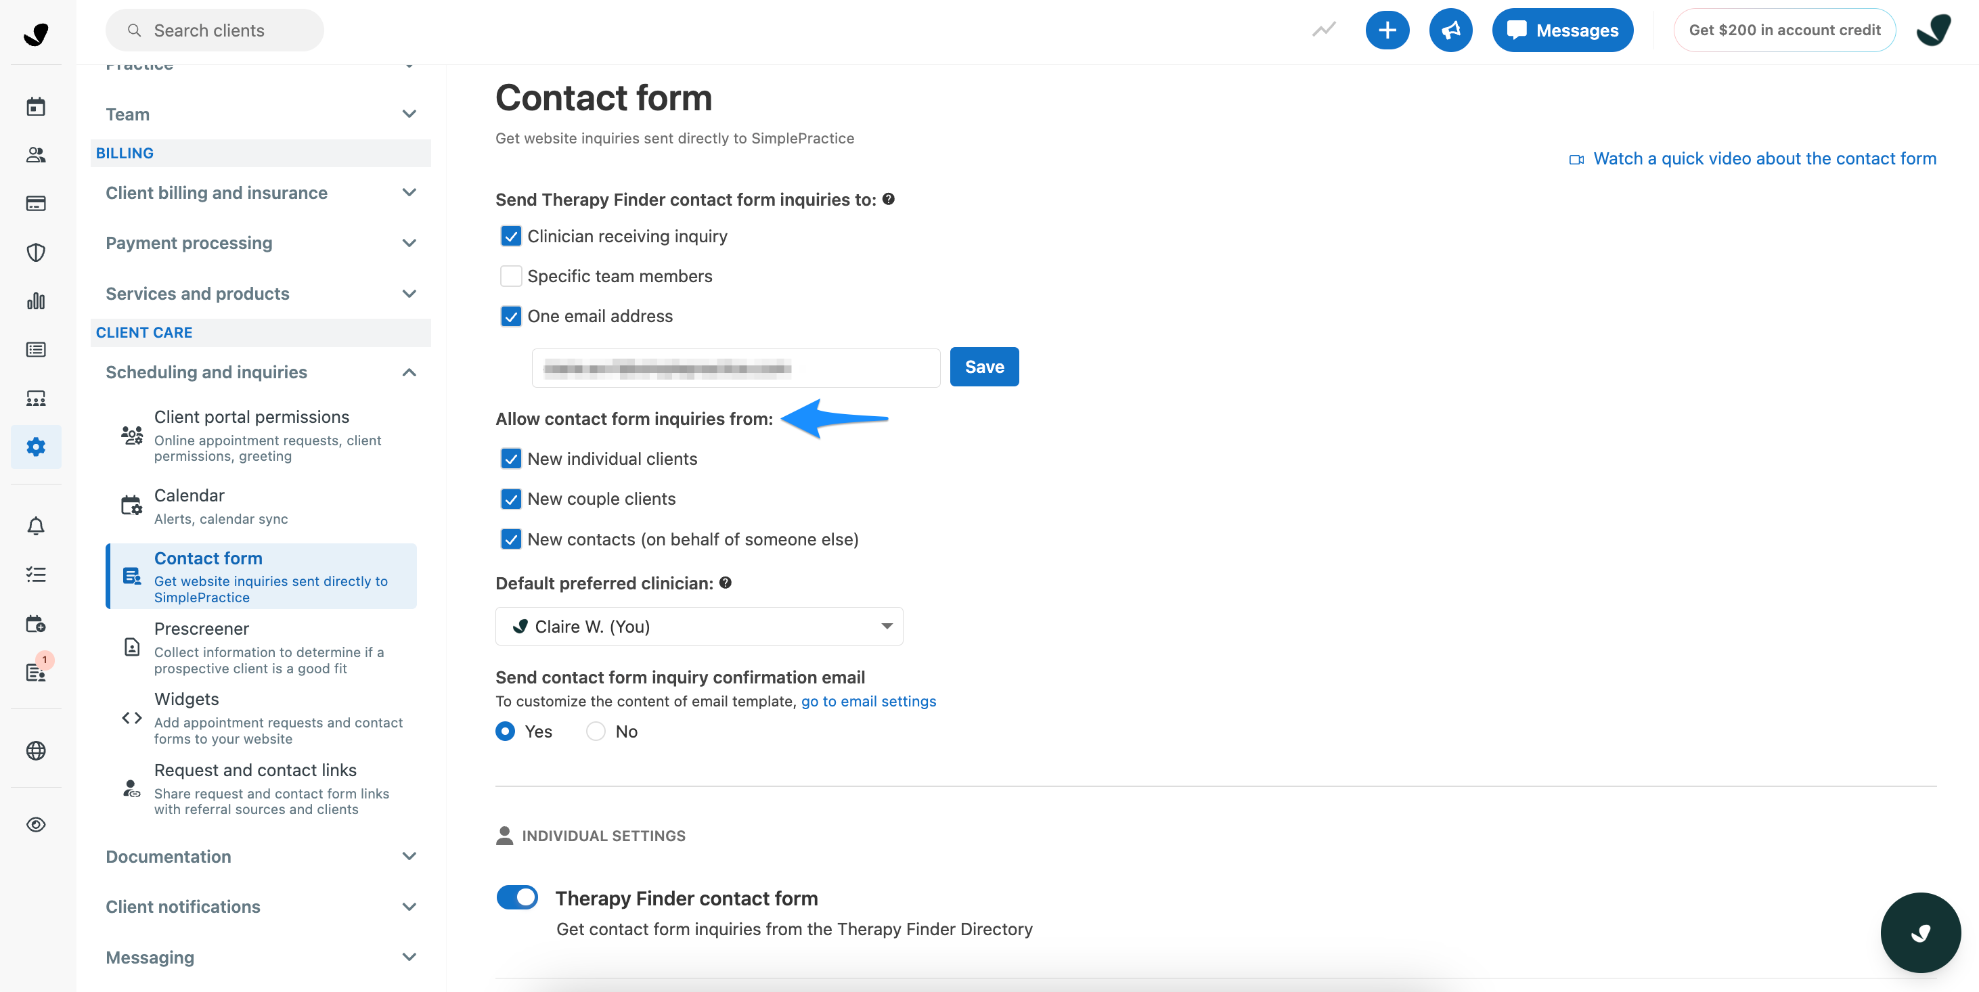The width and height of the screenshot is (1979, 992).
Task: Open Widgets settings page
Action: click(x=261, y=718)
